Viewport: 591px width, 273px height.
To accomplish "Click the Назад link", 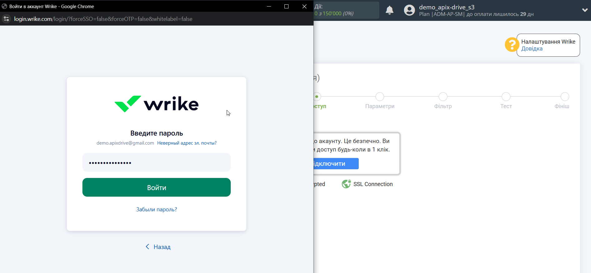I will click(162, 247).
